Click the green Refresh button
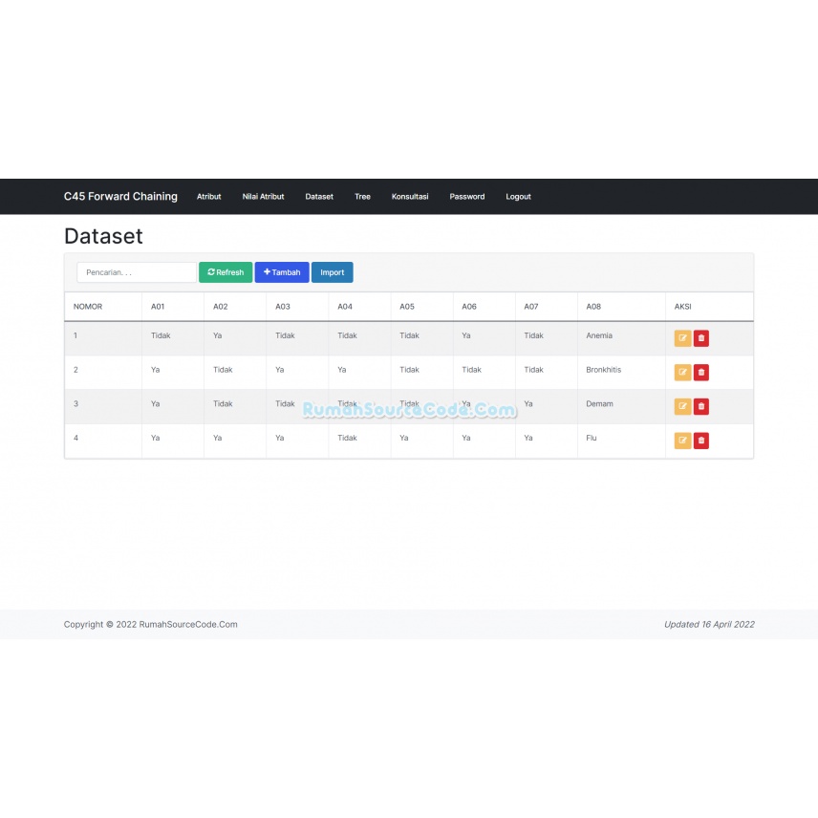Viewport: 818px width, 818px height. click(226, 272)
